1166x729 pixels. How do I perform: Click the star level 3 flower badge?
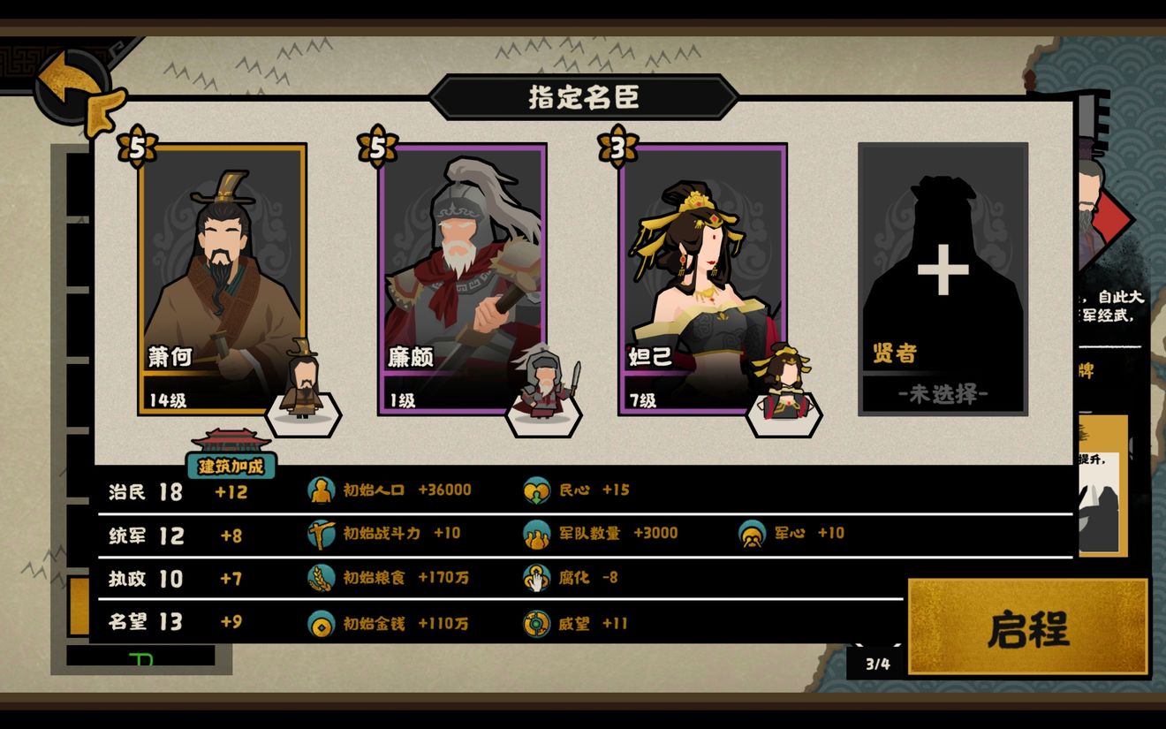(x=617, y=147)
